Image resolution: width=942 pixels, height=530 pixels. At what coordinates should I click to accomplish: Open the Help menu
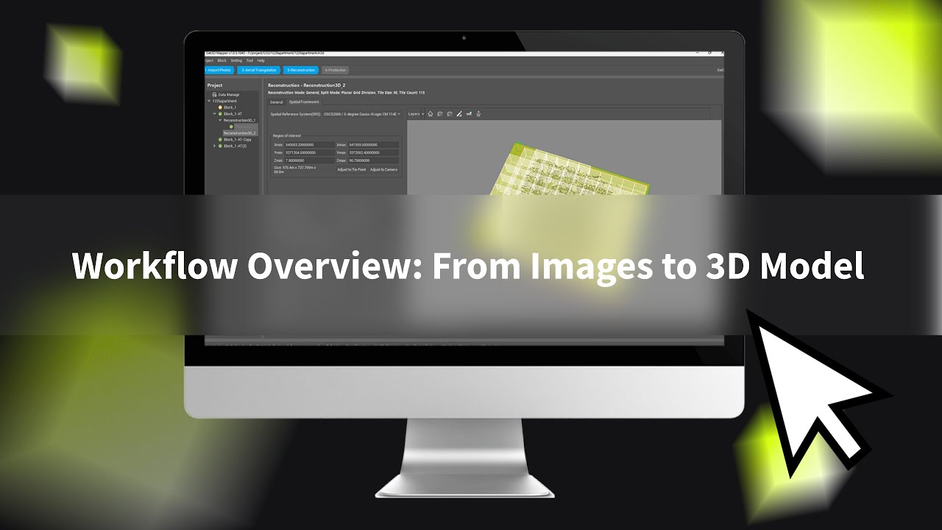point(261,60)
